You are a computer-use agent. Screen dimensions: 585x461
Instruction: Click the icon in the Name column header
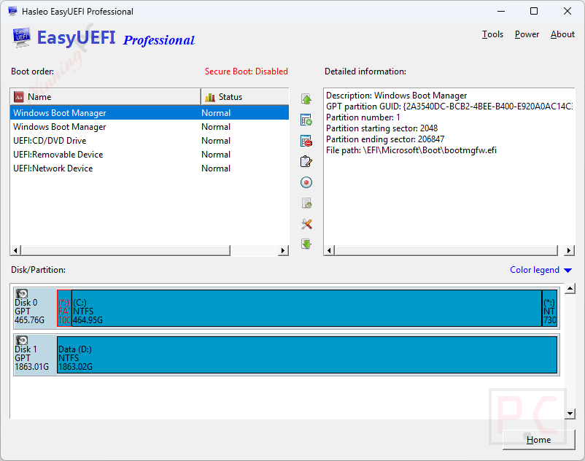click(x=19, y=97)
